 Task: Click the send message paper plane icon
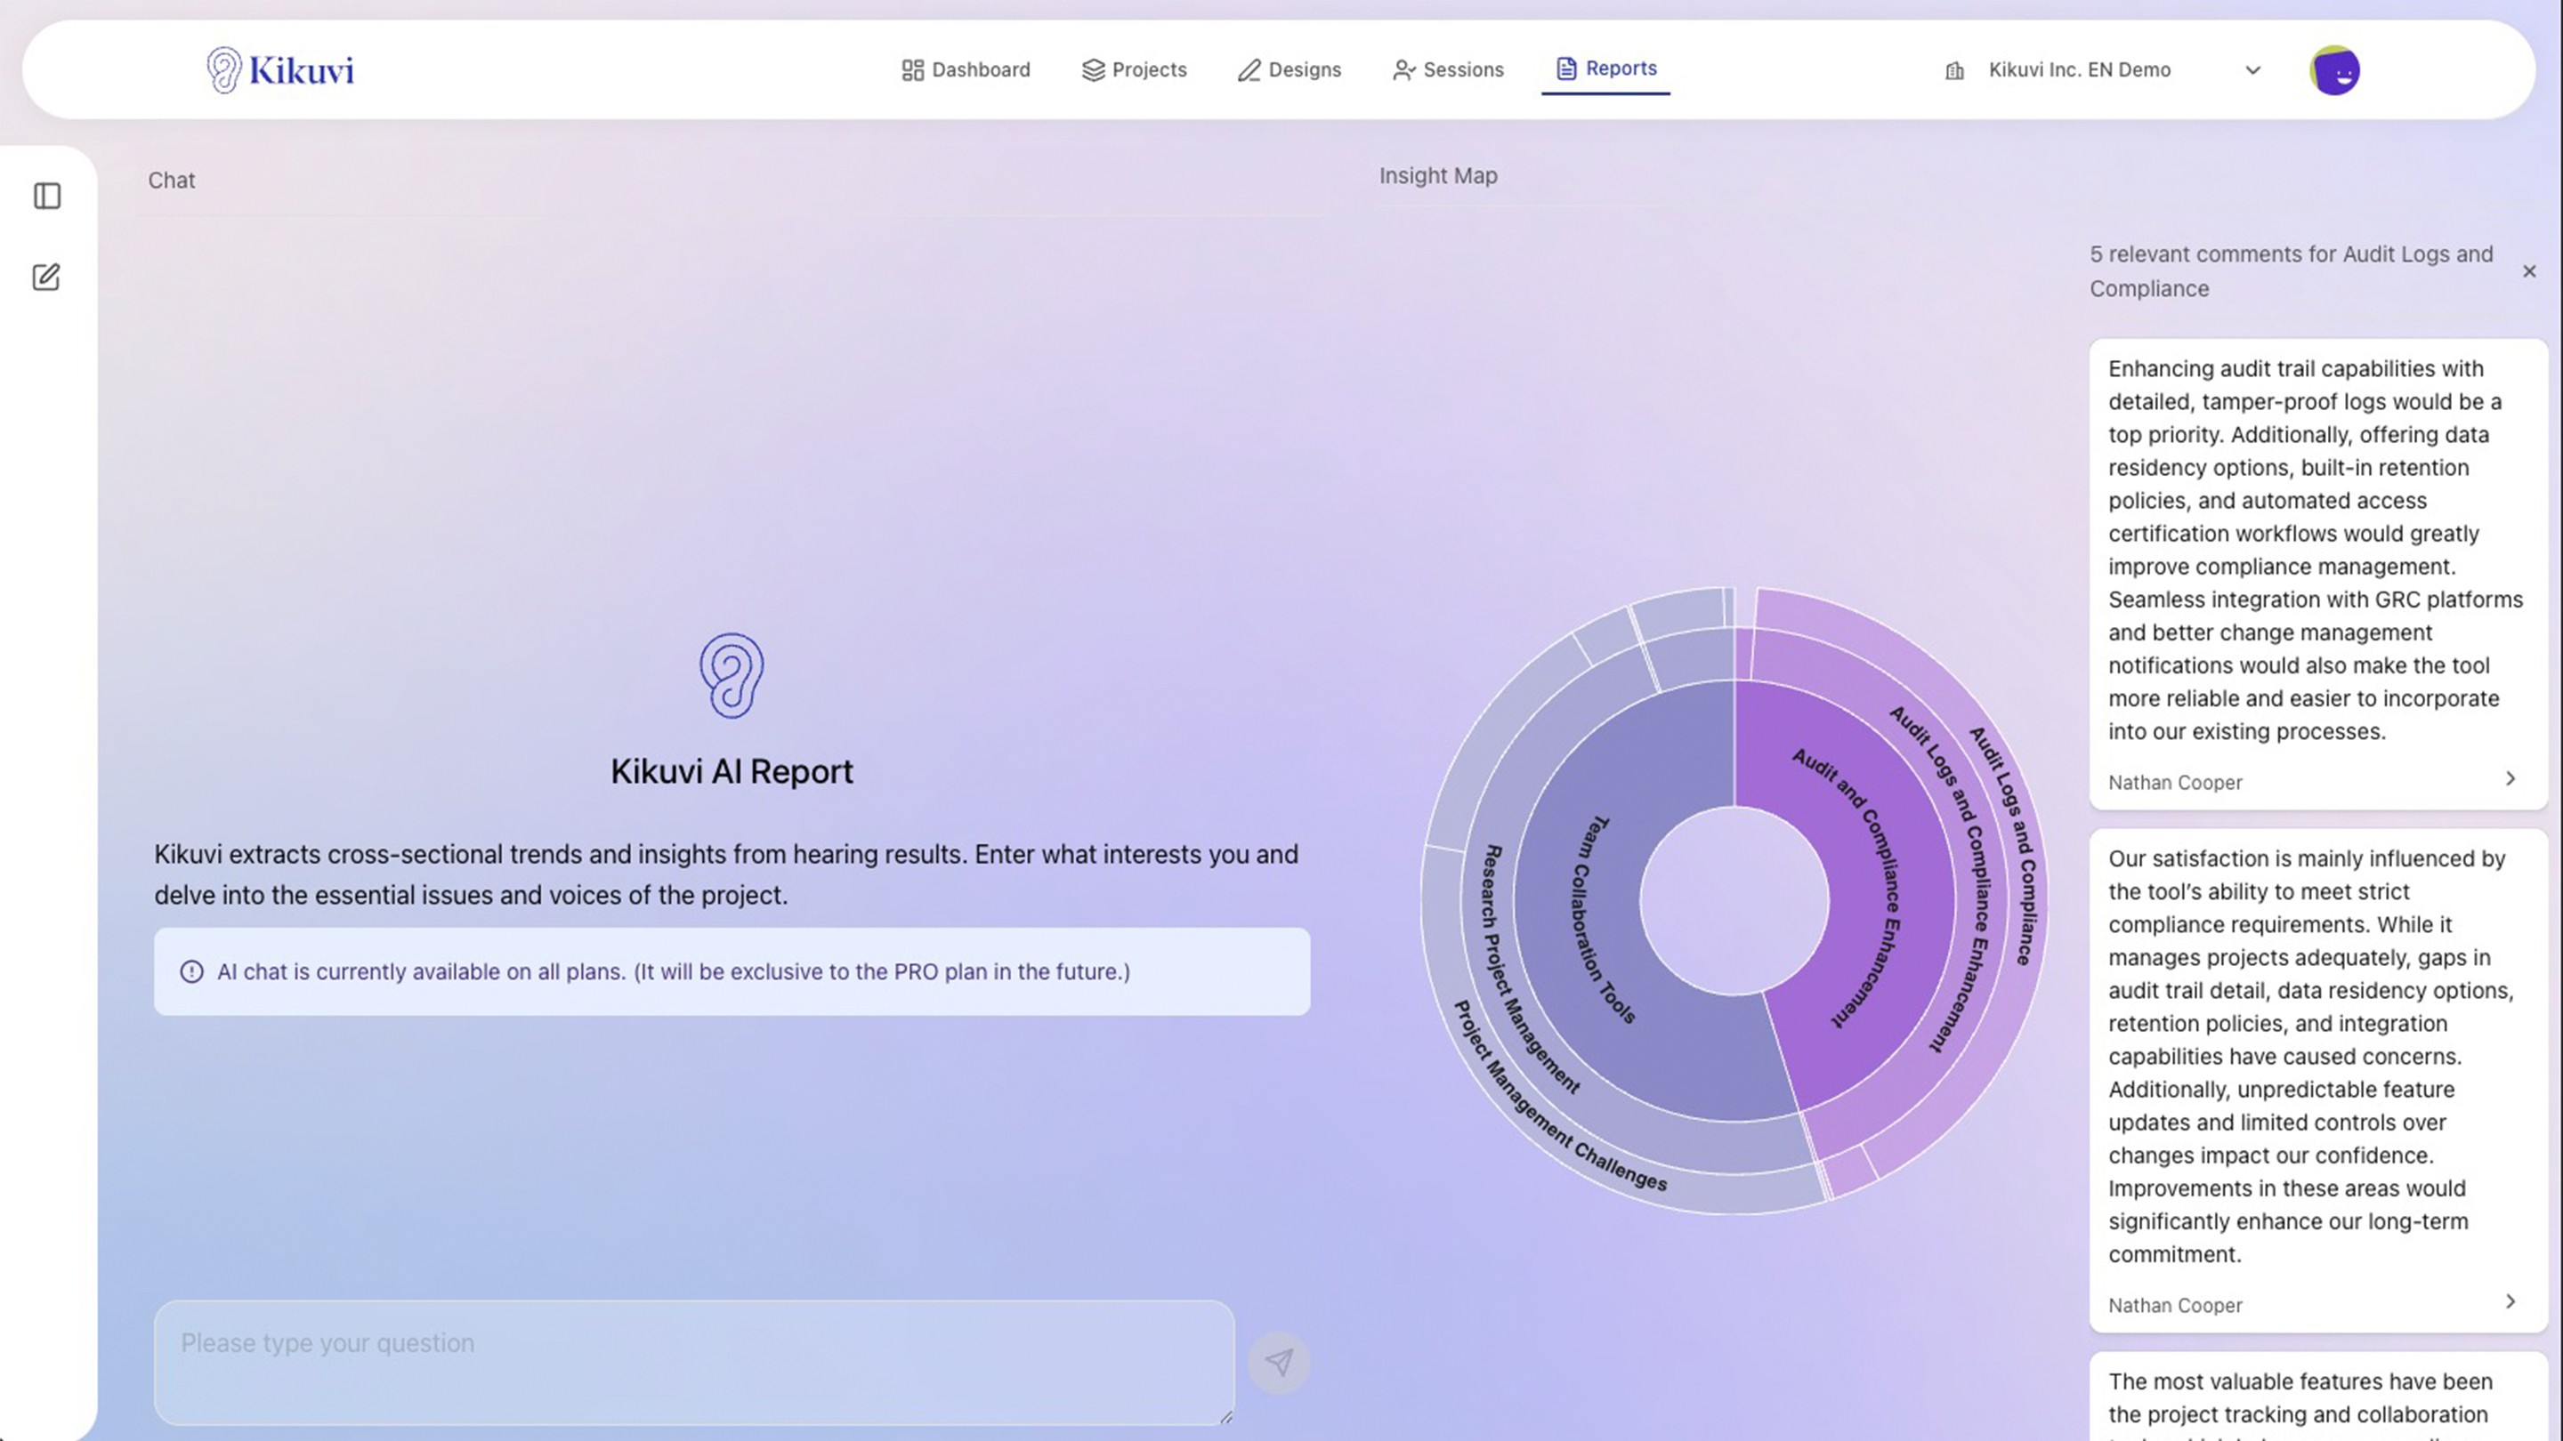[x=1279, y=1362]
